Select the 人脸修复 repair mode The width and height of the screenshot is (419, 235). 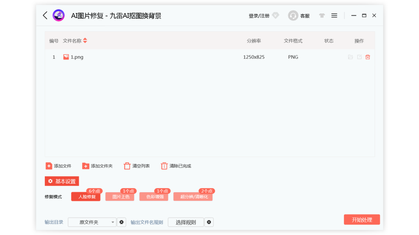[x=86, y=196]
